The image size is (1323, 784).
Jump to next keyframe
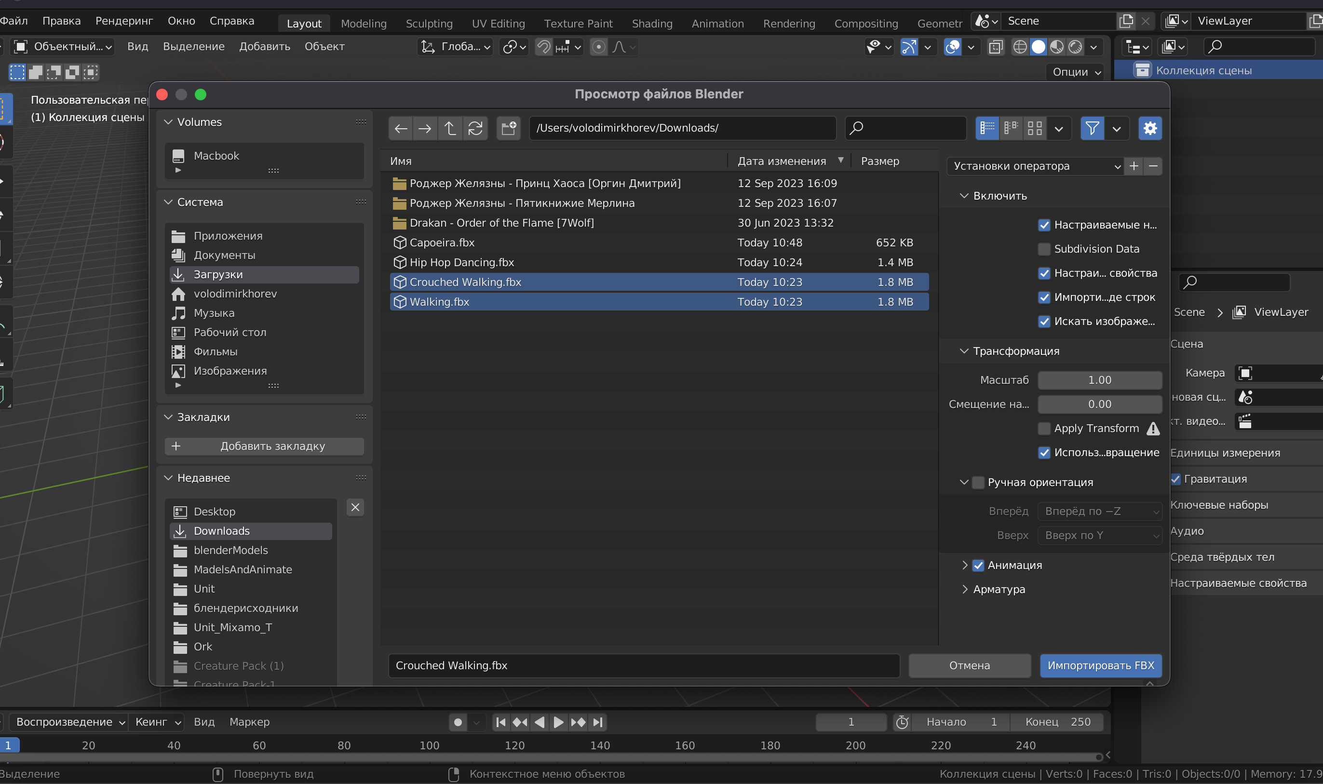coord(578,722)
